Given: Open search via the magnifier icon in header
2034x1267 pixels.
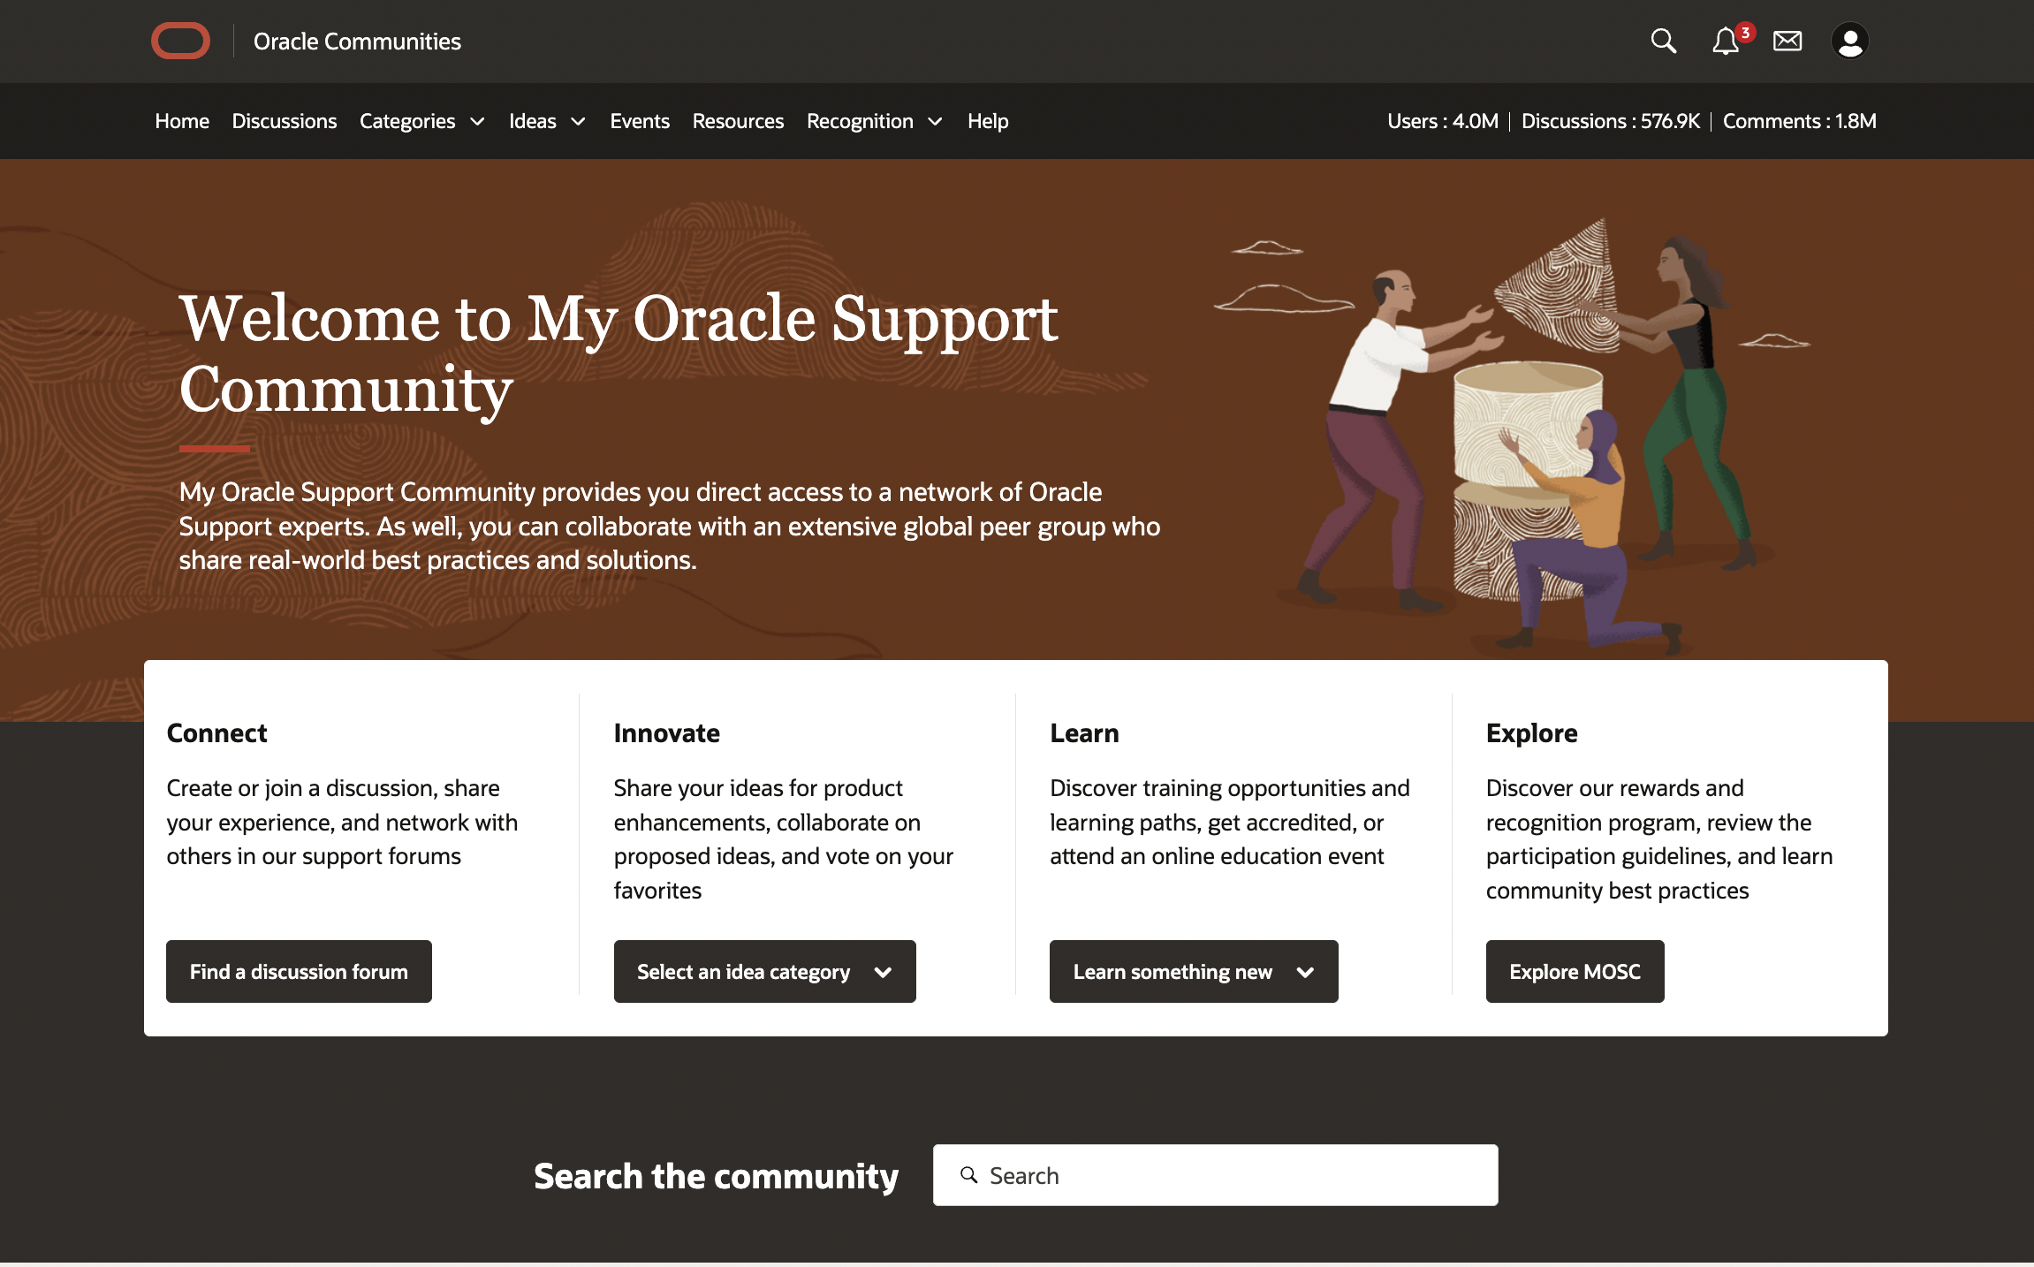Looking at the screenshot, I should click(x=1663, y=41).
